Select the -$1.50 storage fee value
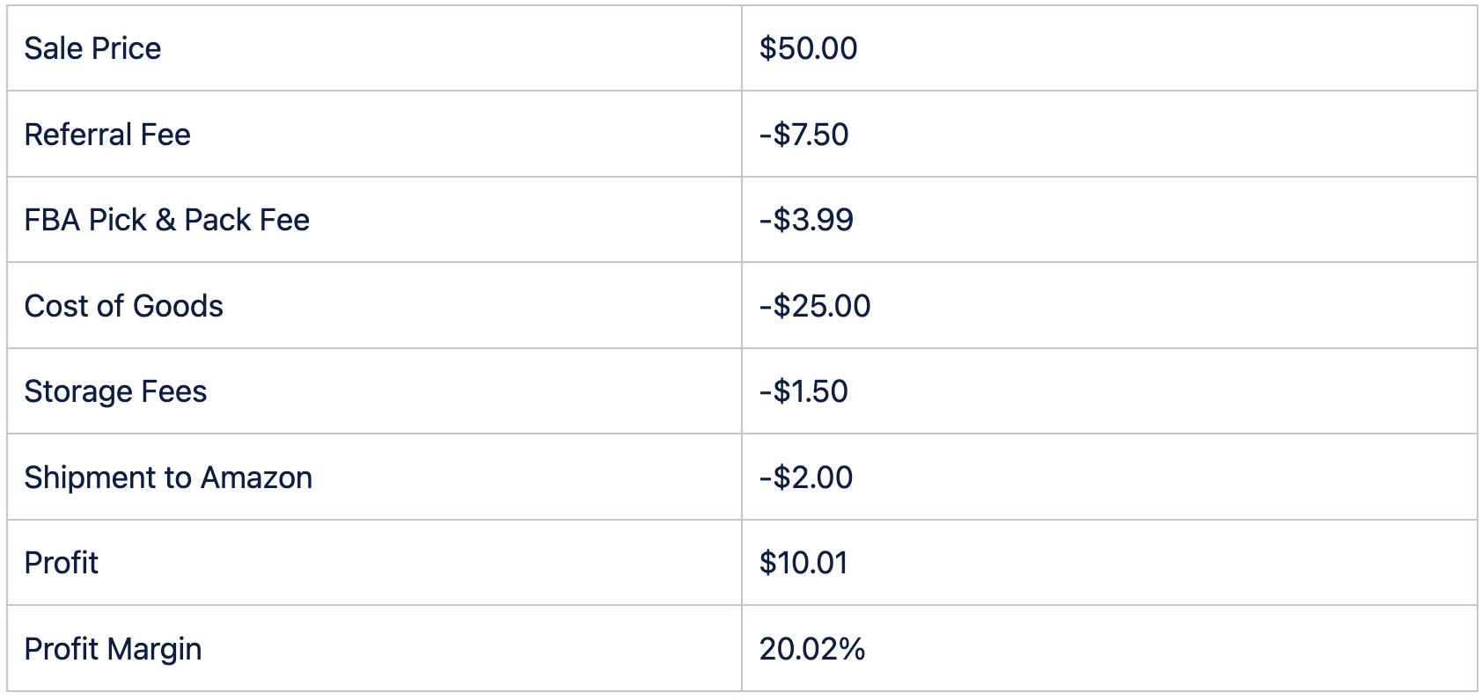This screenshot has width=1482, height=700. point(803,391)
